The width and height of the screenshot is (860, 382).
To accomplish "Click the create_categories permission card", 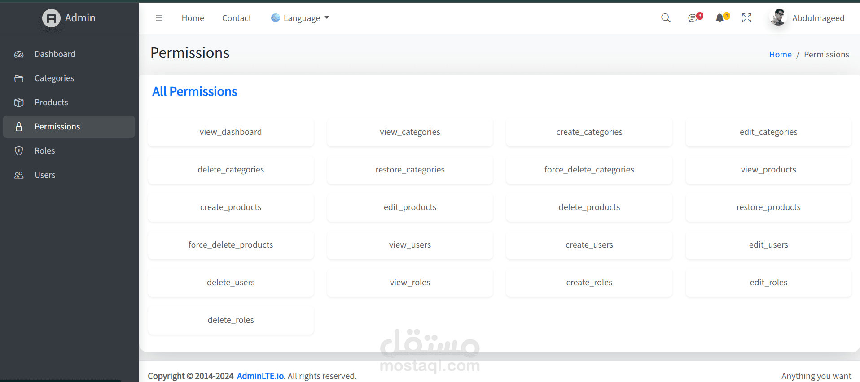I will pyautogui.click(x=589, y=132).
